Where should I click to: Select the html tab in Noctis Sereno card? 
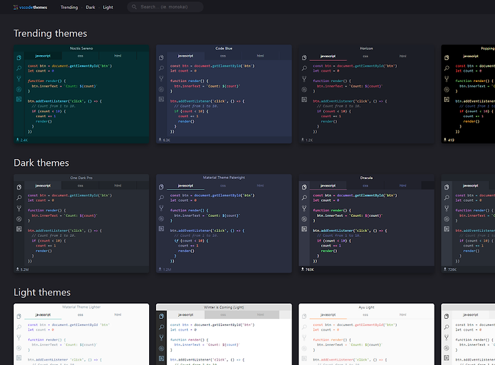tap(118, 56)
